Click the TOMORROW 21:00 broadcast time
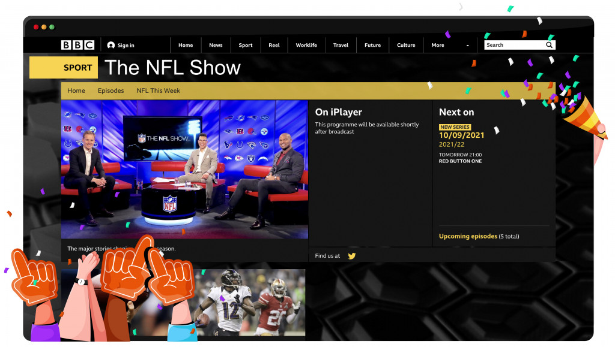Image resolution: width=615 pixels, height=347 pixels. 460,155
